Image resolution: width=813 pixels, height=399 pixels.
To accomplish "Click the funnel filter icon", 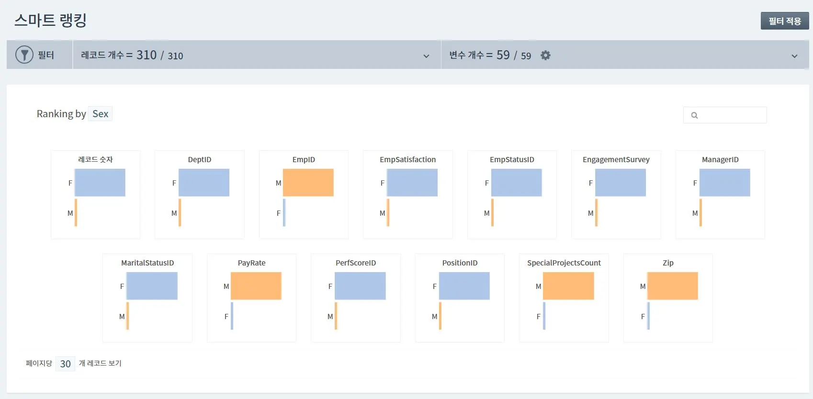I will [24, 55].
